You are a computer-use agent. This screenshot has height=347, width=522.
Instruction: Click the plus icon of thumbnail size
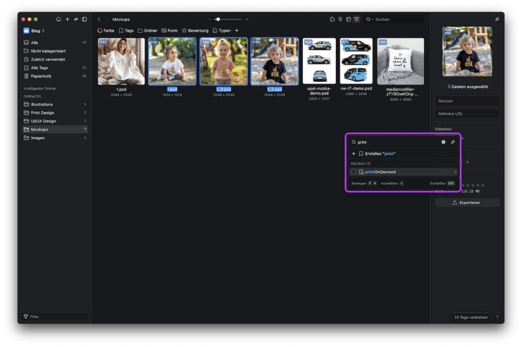pyautogui.click(x=247, y=19)
